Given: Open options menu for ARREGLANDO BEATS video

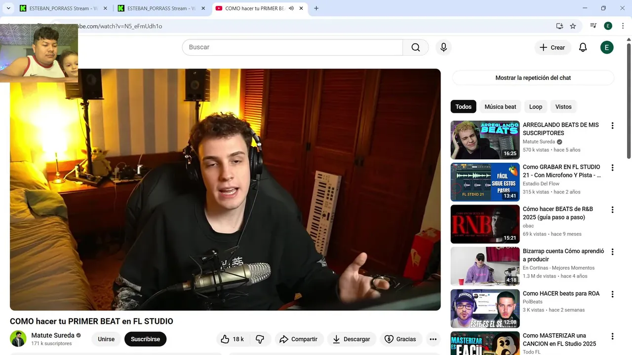Looking at the screenshot, I should pos(612,126).
